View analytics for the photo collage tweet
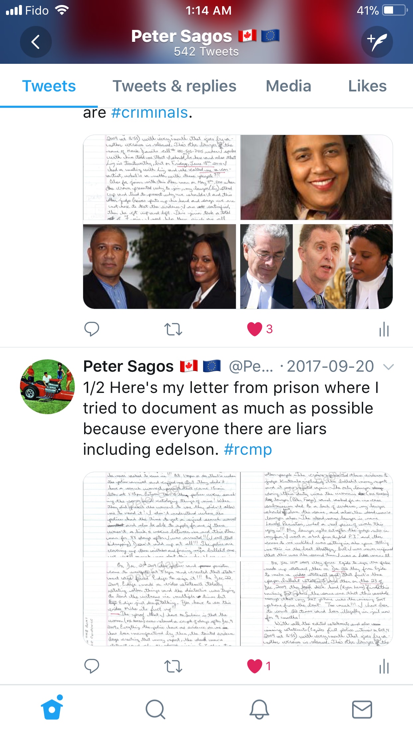This screenshot has height=734, width=413. coord(384,329)
